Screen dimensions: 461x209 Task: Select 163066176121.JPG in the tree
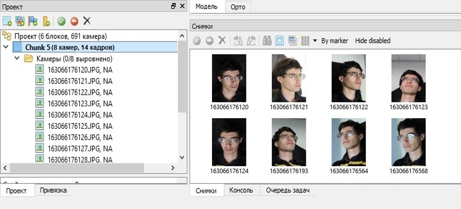pyautogui.click(x=80, y=81)
